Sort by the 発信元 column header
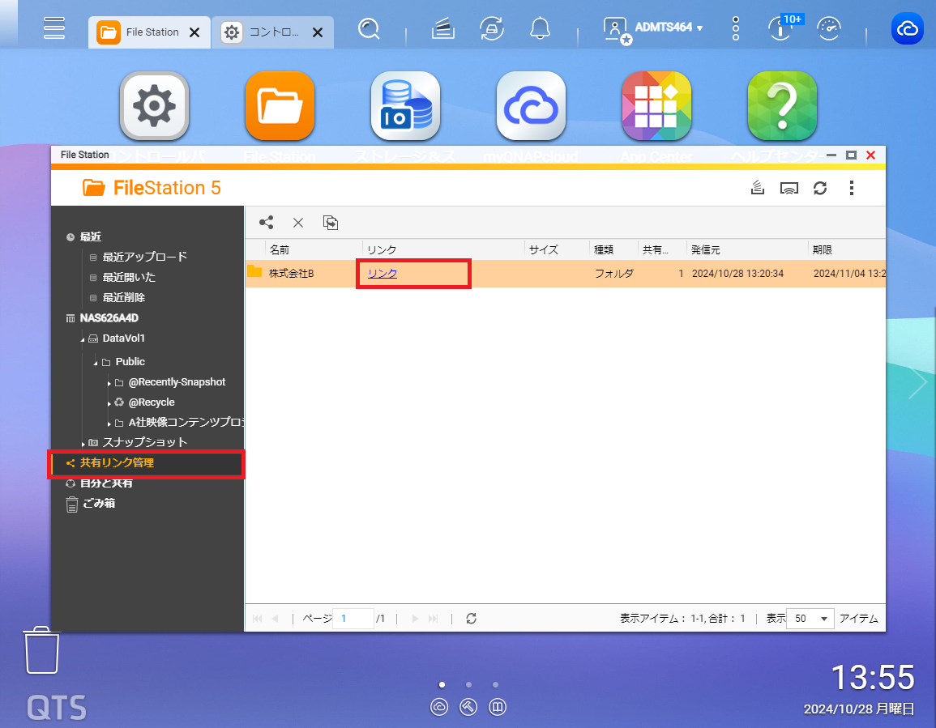Image resolution: width=936 pixels, height=728 pixels. 746,249
